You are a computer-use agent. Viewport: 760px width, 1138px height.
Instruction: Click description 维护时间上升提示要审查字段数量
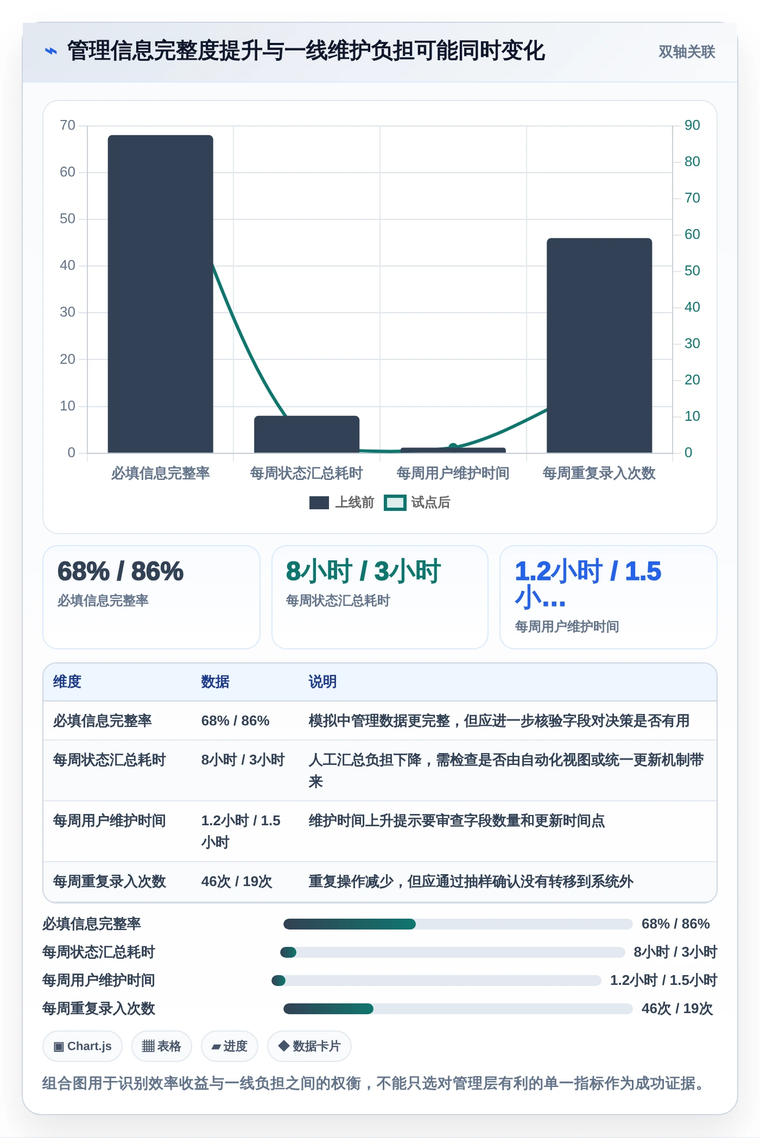pyautogui.click(x=457, y=821)
